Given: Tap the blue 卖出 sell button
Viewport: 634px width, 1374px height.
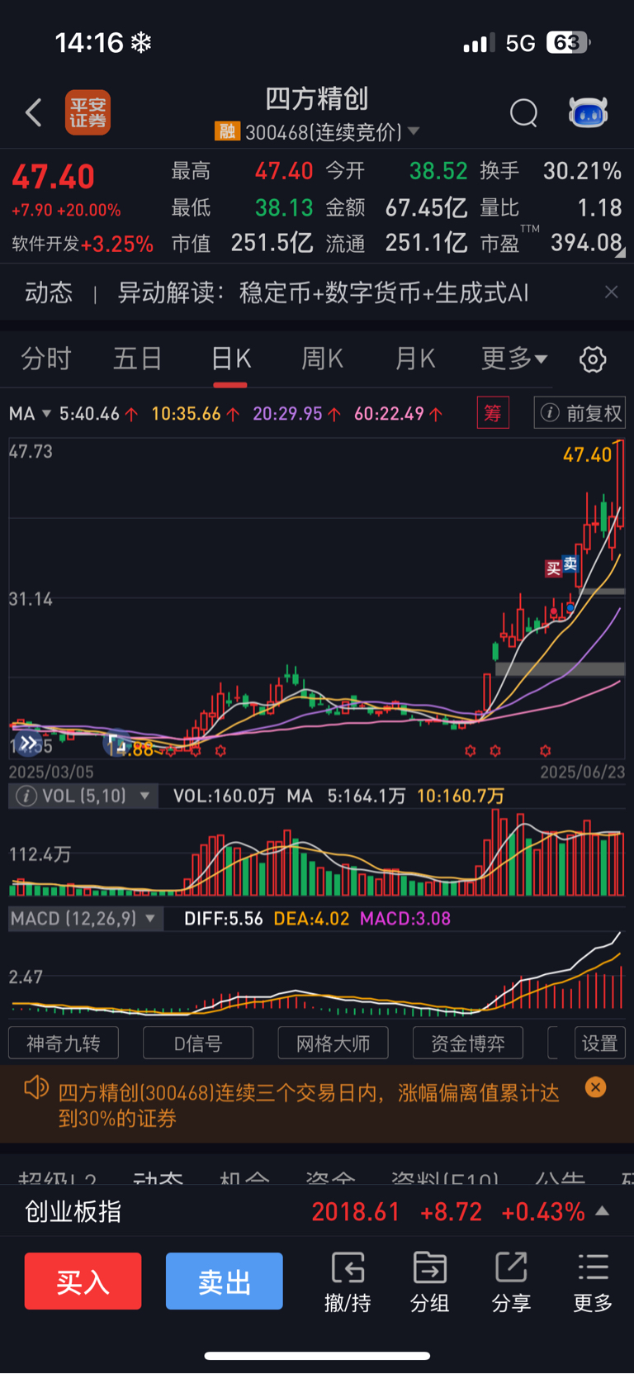Looking at the screenshot, I should coord(225,1281).
